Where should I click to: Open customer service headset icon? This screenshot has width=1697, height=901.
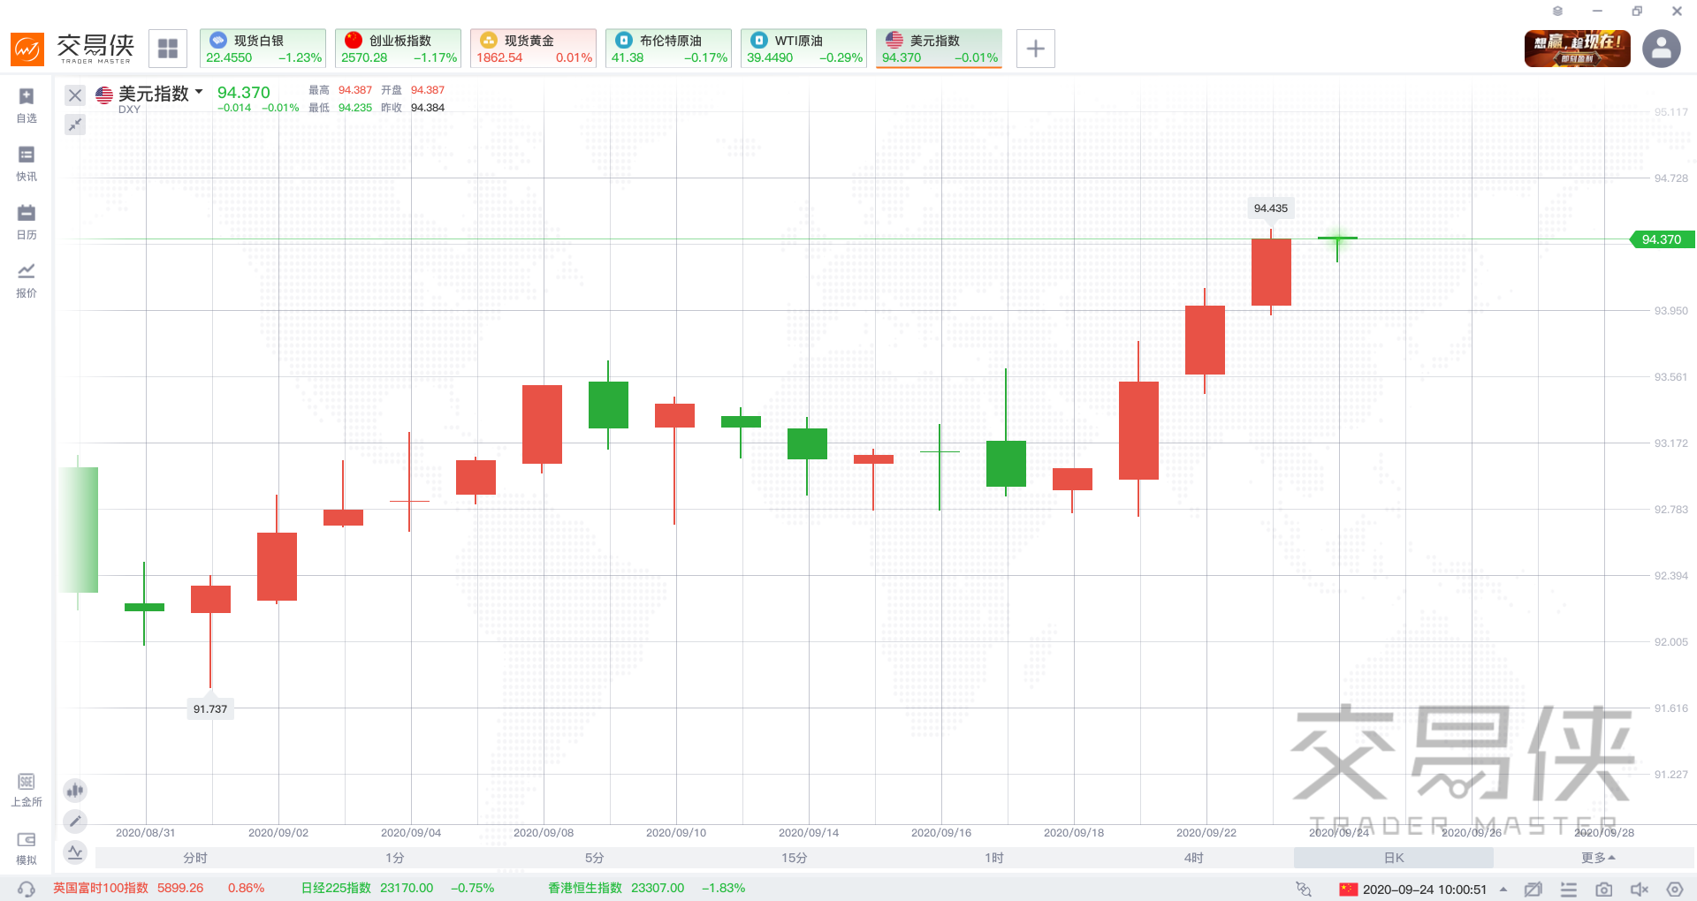[x=27, y=889]
